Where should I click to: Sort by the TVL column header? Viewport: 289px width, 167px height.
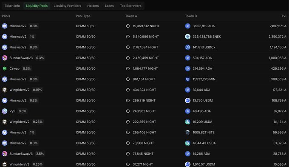pos(284,16)
